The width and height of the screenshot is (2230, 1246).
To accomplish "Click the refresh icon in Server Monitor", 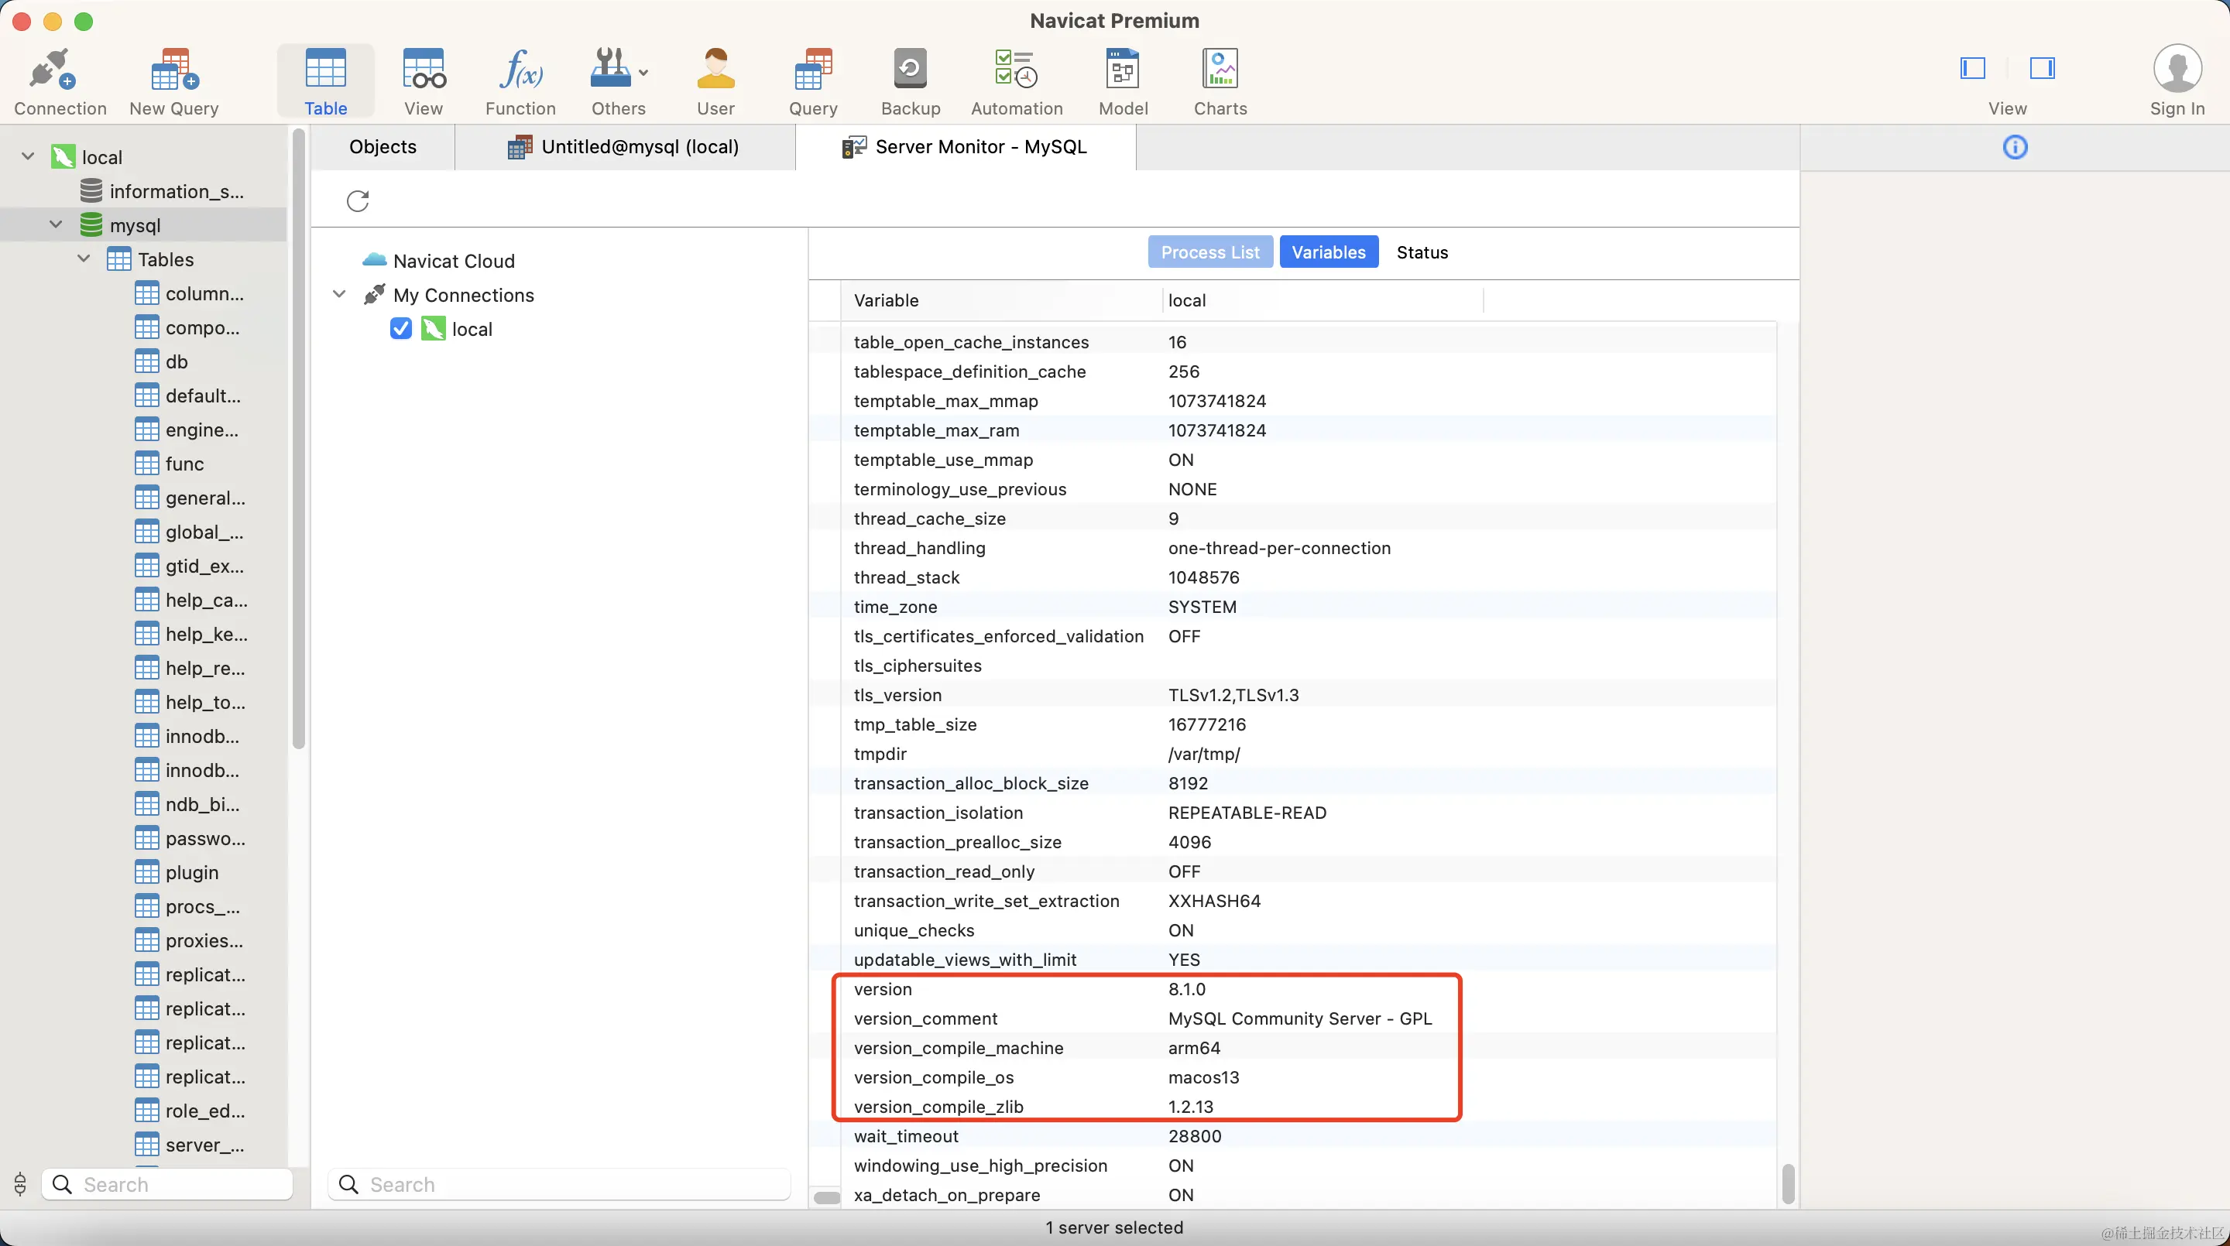I will click(358, 200).
